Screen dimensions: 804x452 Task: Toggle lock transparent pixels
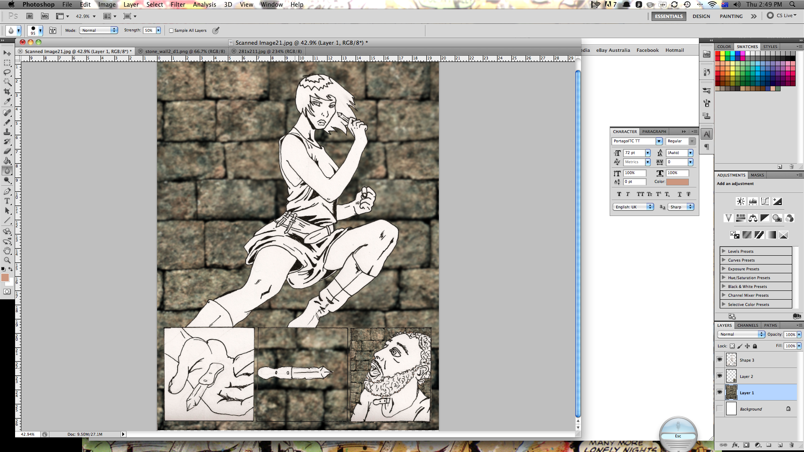pyautogui.click(x=732, y=346)
